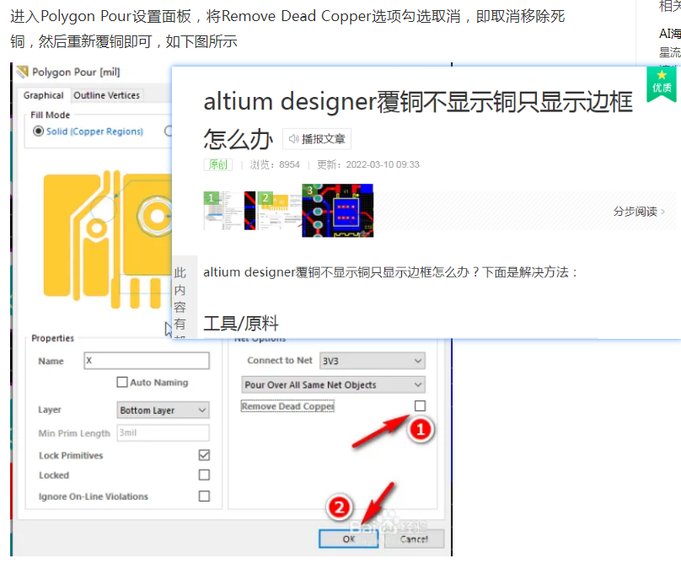Viewport: 681px width, 569px height.
Task: Toggle Auto Naming checkbox
Action: pos(122,382)
